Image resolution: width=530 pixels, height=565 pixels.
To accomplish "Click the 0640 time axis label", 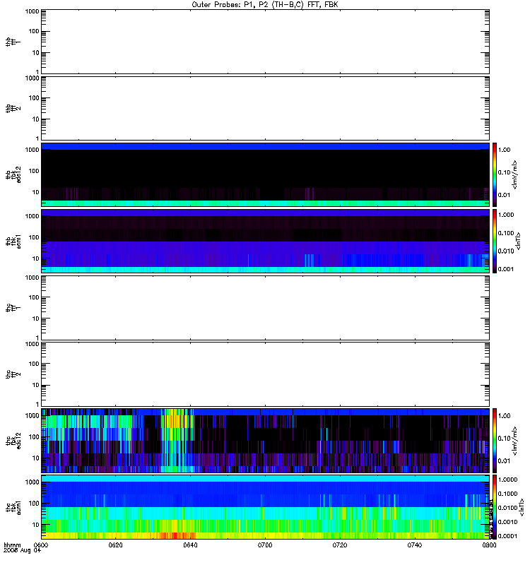I will 190,545.
